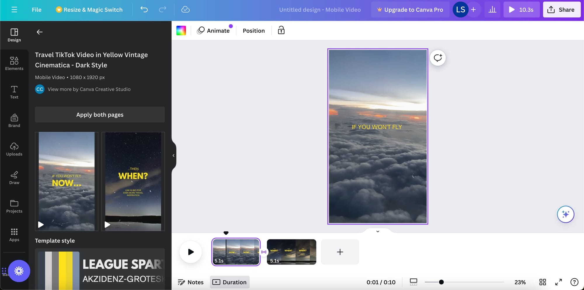This screenshot has width=584, height=290.
Task: Click the Share button
Action: 562,10
